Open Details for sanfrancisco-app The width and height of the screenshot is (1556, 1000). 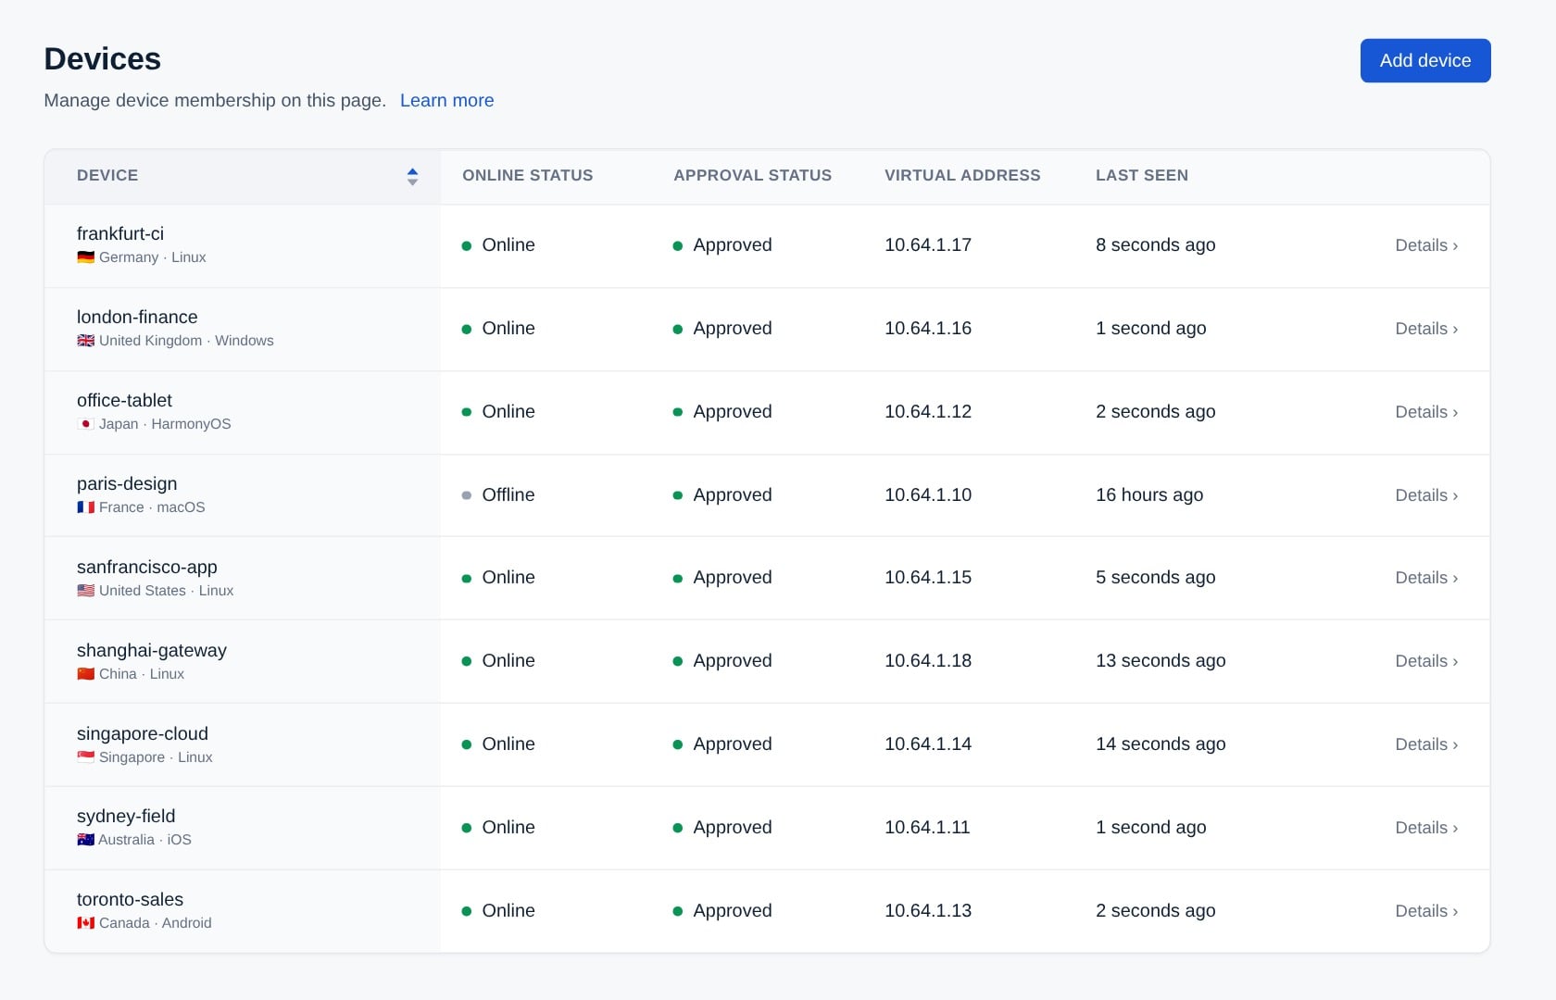coord(1426,578)
